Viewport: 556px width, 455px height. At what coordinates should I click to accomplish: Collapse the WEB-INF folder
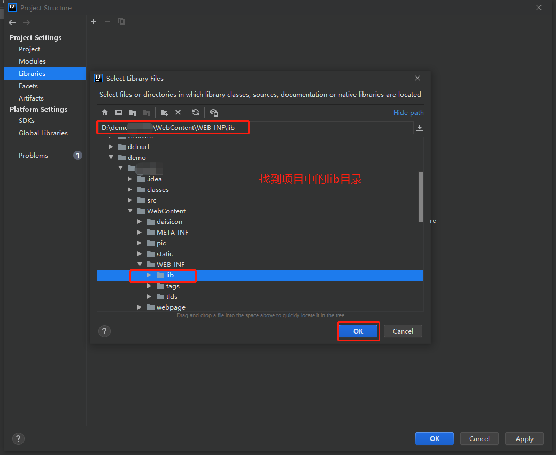140,264
